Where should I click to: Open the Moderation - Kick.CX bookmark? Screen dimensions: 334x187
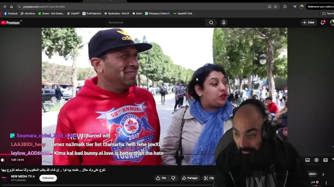click(x=117, y=14)
